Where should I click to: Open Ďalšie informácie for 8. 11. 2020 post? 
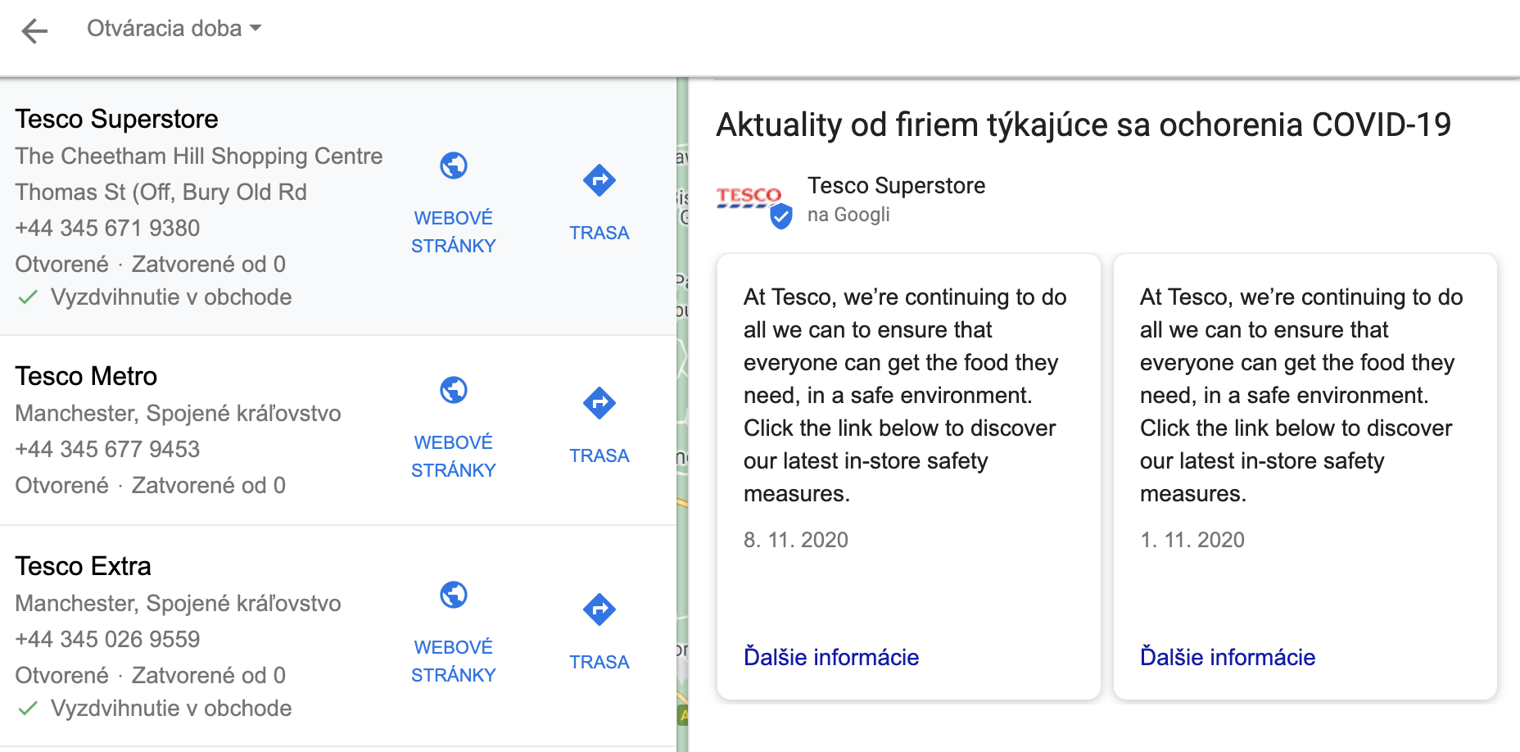click(x=831, y=657)
